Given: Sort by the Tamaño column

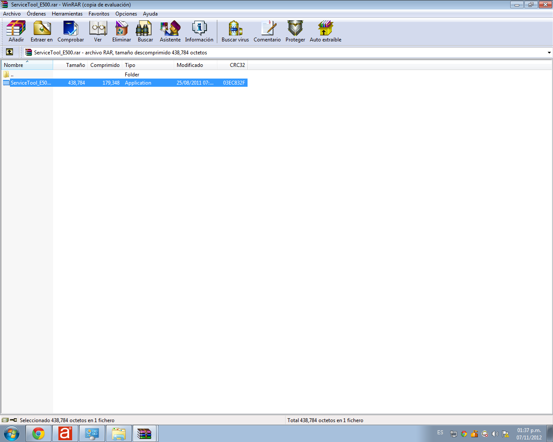Looking at the screenshot, I should click(70, 65).
